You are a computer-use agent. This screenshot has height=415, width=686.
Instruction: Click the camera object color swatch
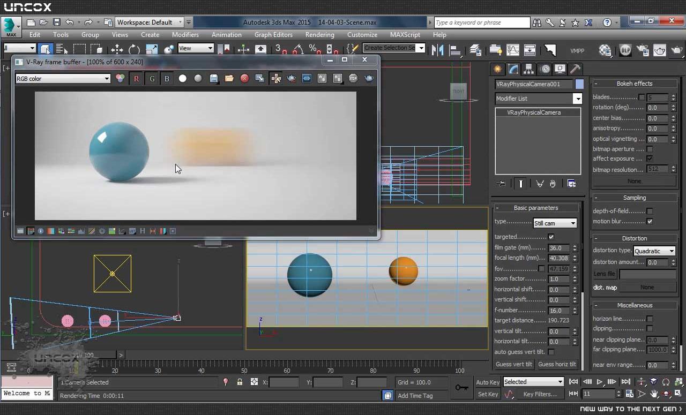(579, 84)
